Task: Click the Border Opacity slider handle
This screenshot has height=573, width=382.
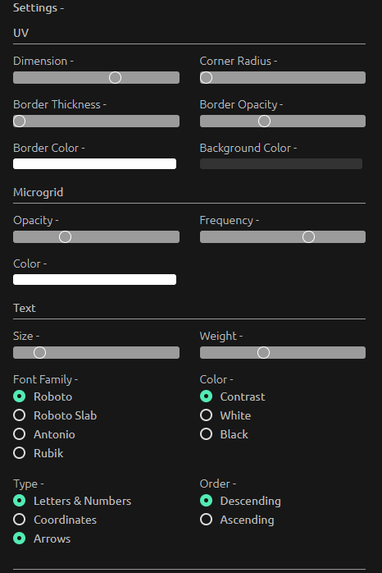Action: pos(264,121)
